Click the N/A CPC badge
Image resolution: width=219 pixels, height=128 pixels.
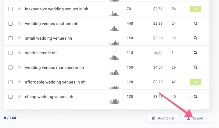(x=158, y=53)
